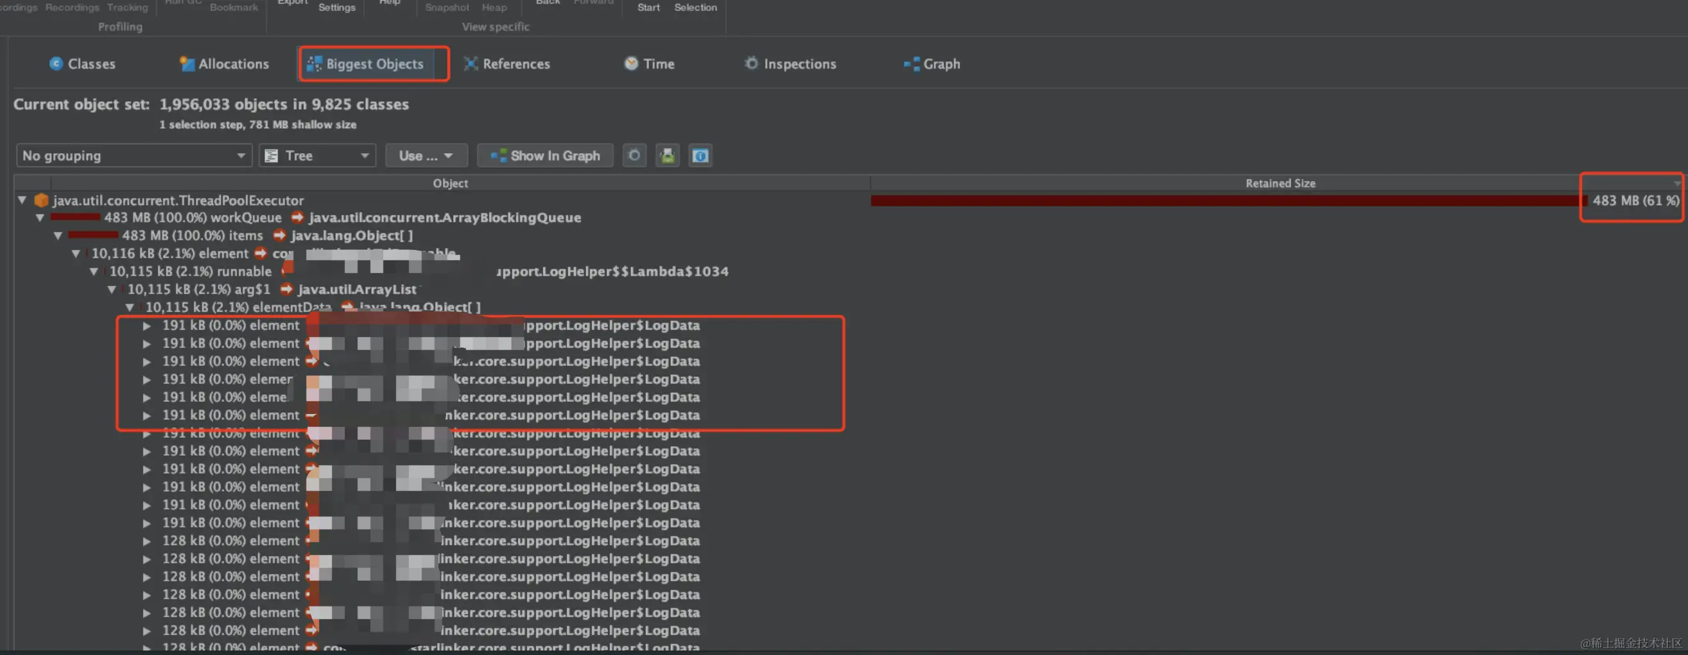The width and height of the screenshot is (1688, 655).
Task: Click the Selection toolbar button
Action: [x=695, y=7]
